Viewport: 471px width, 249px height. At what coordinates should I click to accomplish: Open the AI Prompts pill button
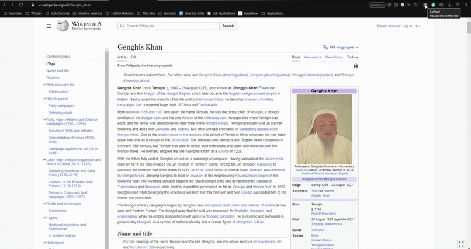coord(377,5)
